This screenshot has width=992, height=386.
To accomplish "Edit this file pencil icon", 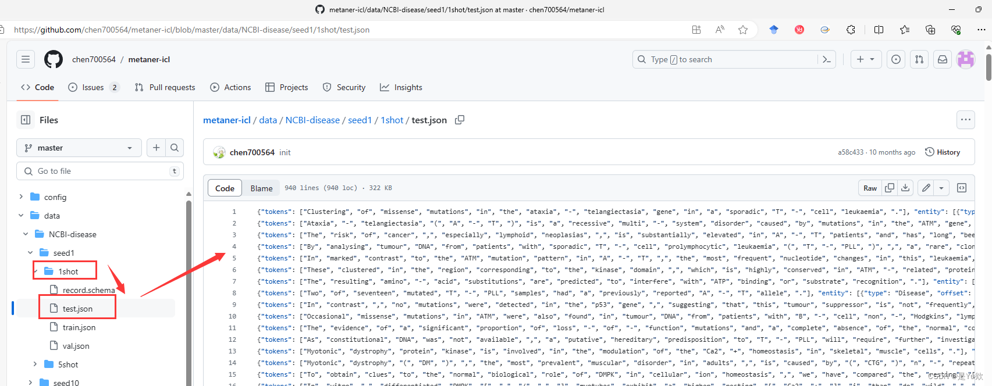I will point(926,188).
